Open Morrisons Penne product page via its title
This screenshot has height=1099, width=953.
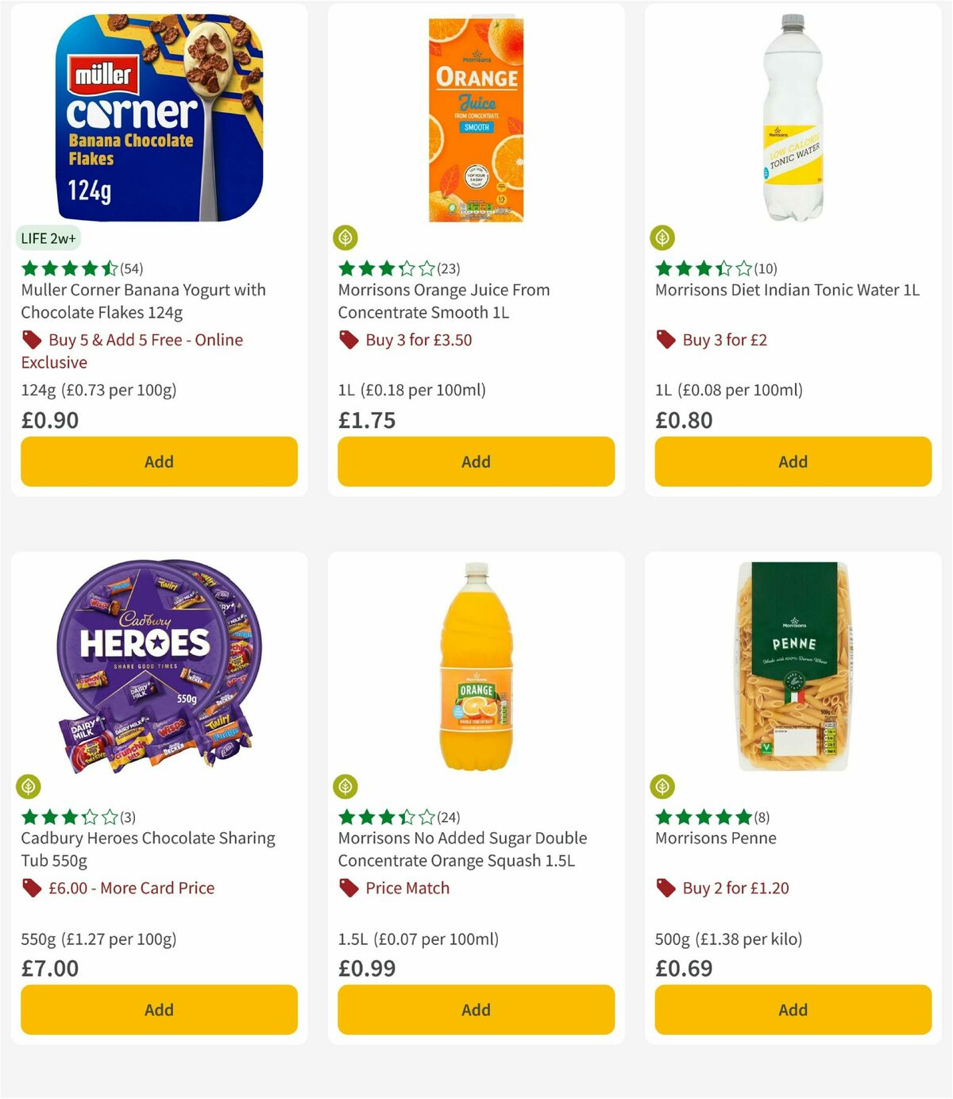(717, 838)
